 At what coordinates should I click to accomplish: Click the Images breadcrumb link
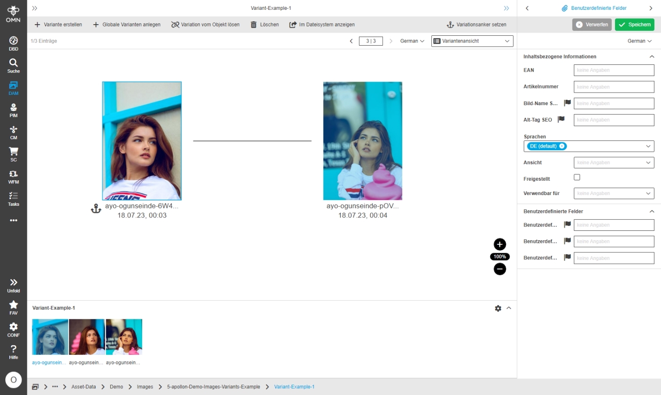pos(145,387)
